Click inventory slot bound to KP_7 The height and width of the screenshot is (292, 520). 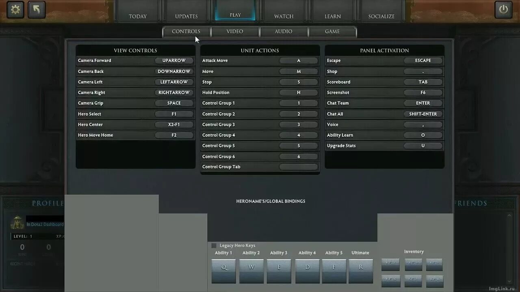click(390, 264)
